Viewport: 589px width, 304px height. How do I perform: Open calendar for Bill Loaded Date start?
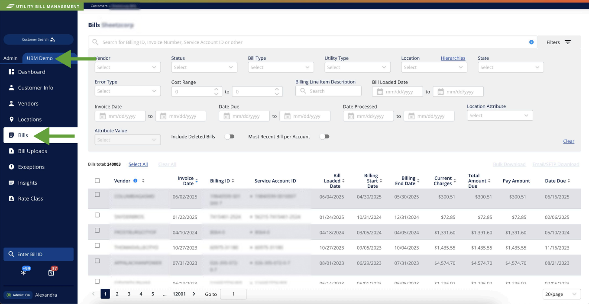click(x=380, y=92)
